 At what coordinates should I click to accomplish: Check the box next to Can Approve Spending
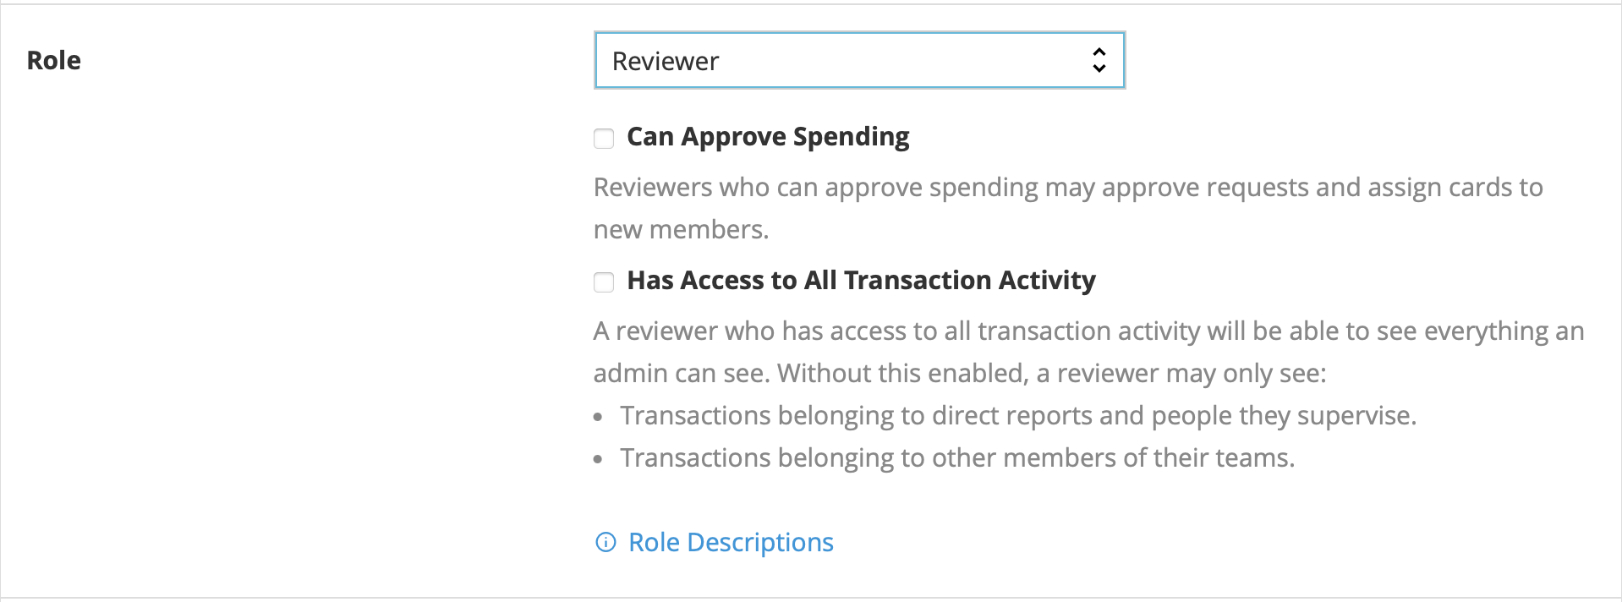click(x=603, y=137)
